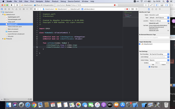This screenshot has height=109, width=175.
Task: Toggle the Wrap lines checkbox
Action: coord(149,67)
